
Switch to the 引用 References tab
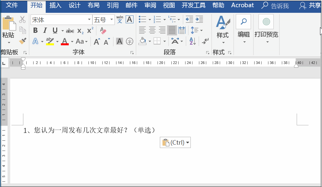113,5
